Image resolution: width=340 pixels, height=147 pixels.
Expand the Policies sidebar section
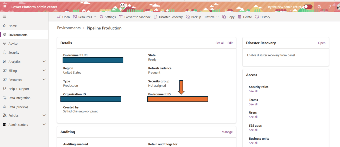point(44,116)
